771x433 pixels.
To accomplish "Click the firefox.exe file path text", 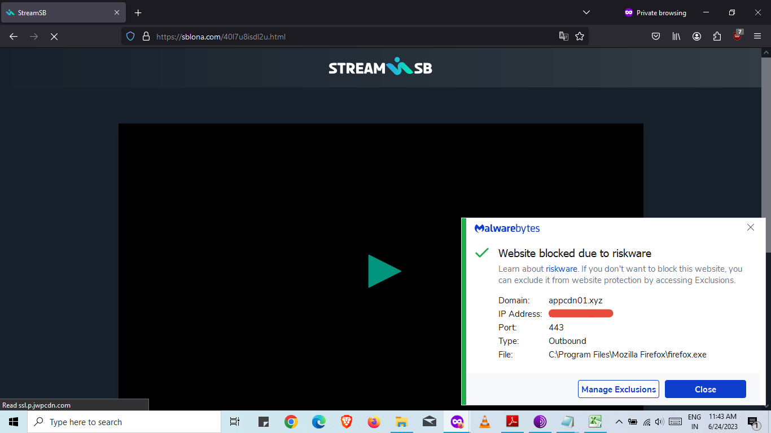I will tap(628, 355).
